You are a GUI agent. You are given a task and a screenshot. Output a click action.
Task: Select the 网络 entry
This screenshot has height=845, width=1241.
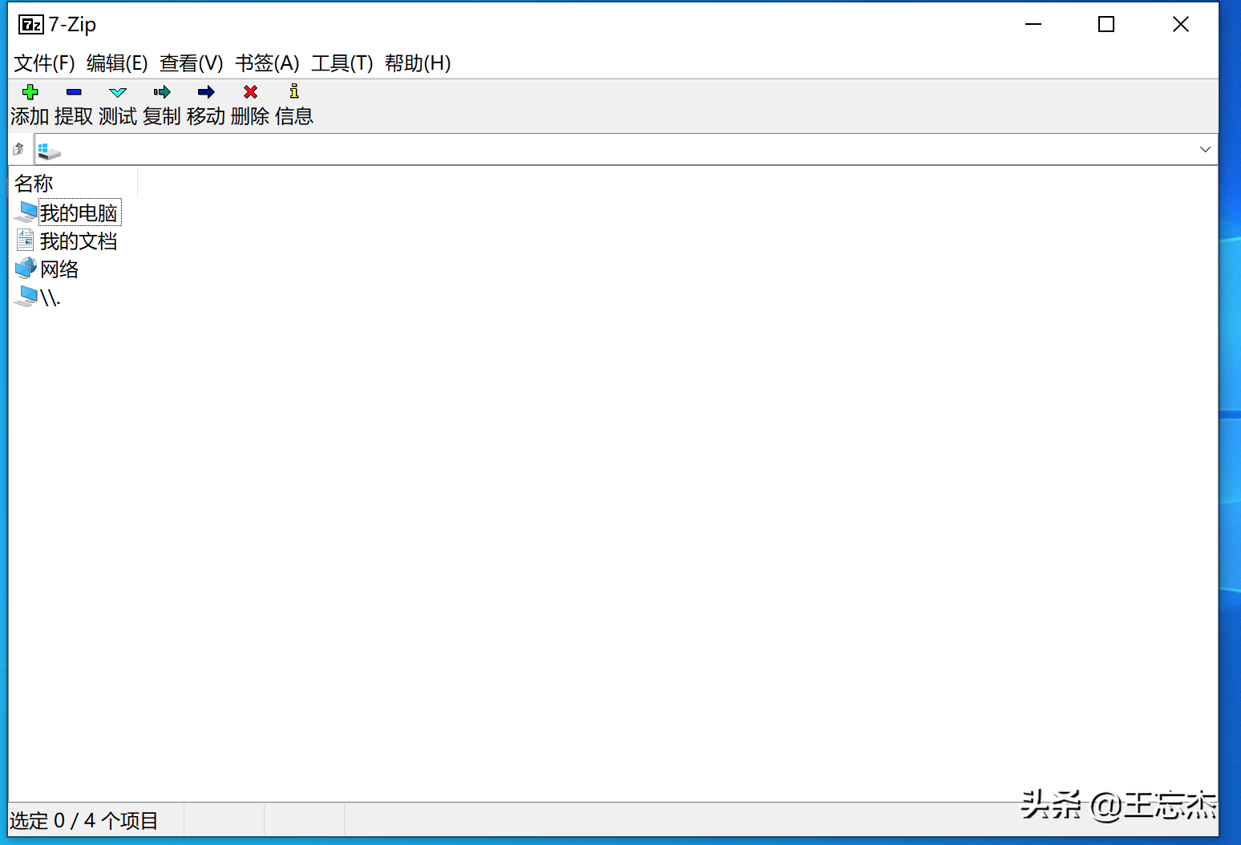pyautogui.click(x=59, y=269)
